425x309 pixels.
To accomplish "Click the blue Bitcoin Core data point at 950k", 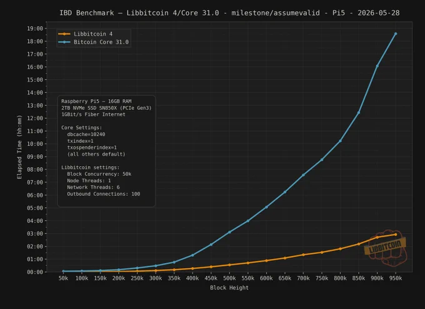I will 396,34.
